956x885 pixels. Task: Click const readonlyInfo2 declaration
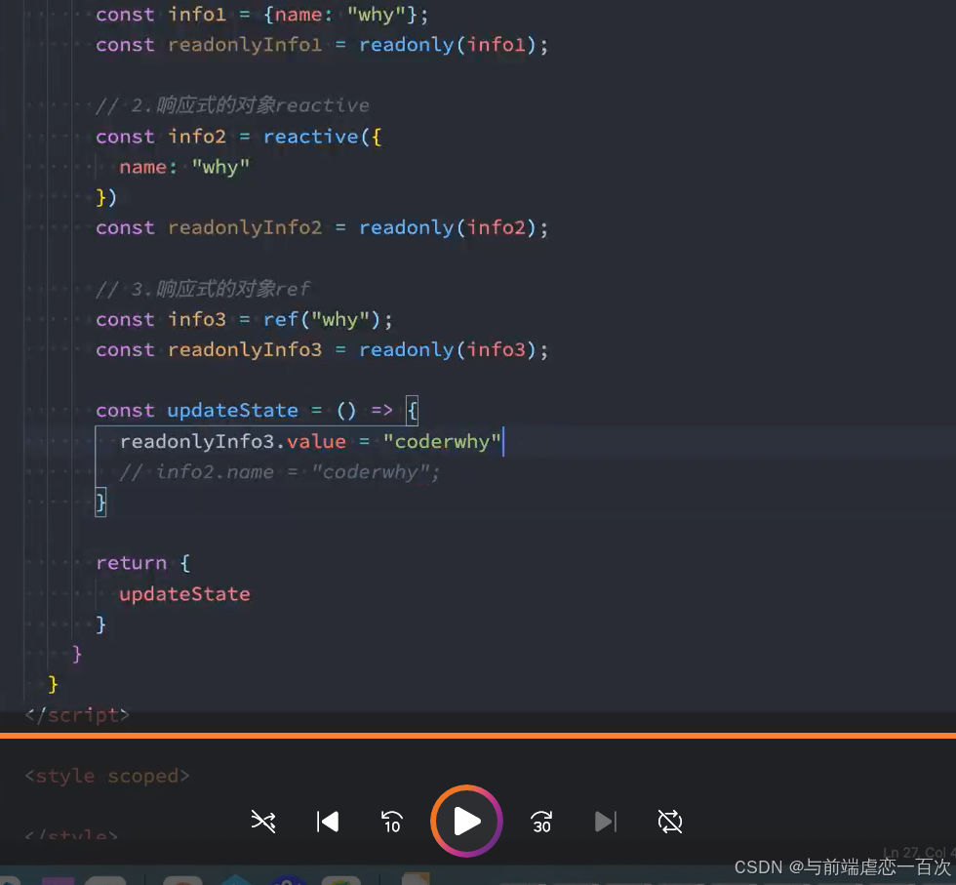coord(322,227)
